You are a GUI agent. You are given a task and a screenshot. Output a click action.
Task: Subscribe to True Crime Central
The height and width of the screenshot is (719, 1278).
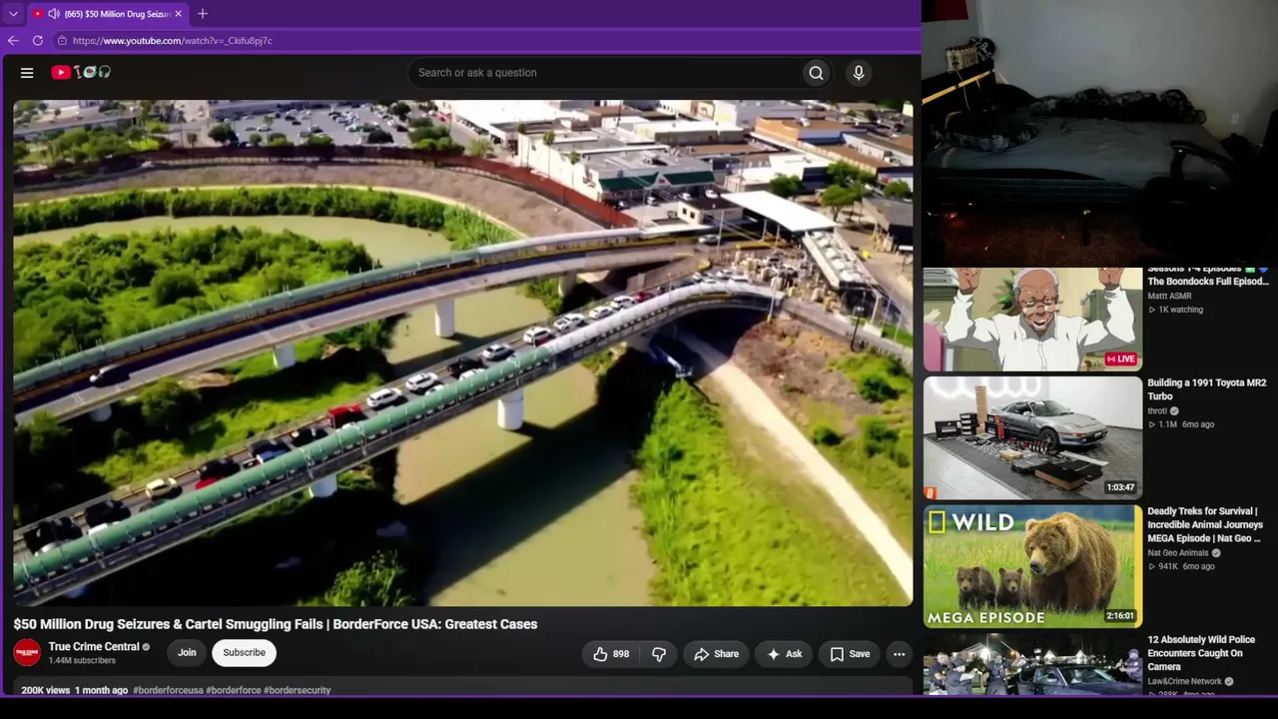244,653
